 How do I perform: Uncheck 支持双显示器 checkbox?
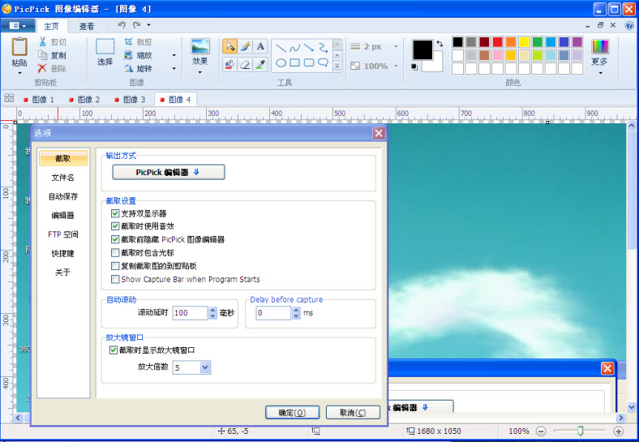click(115, 213)
